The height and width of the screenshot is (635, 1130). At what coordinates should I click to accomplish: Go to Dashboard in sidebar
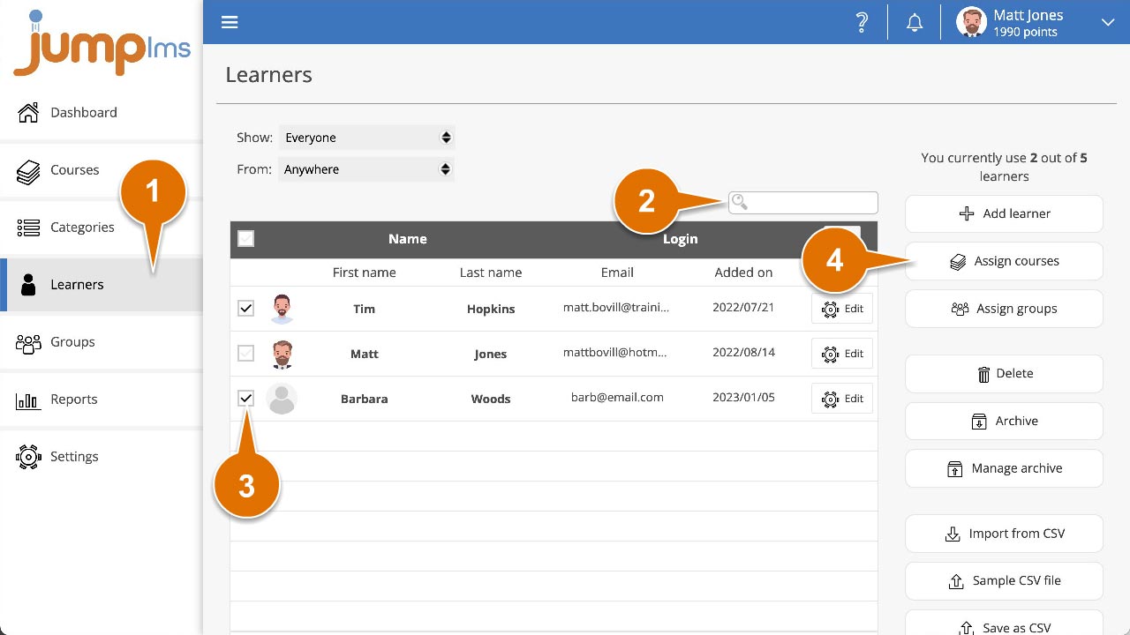pyautogui.click(x=102, y=112)
